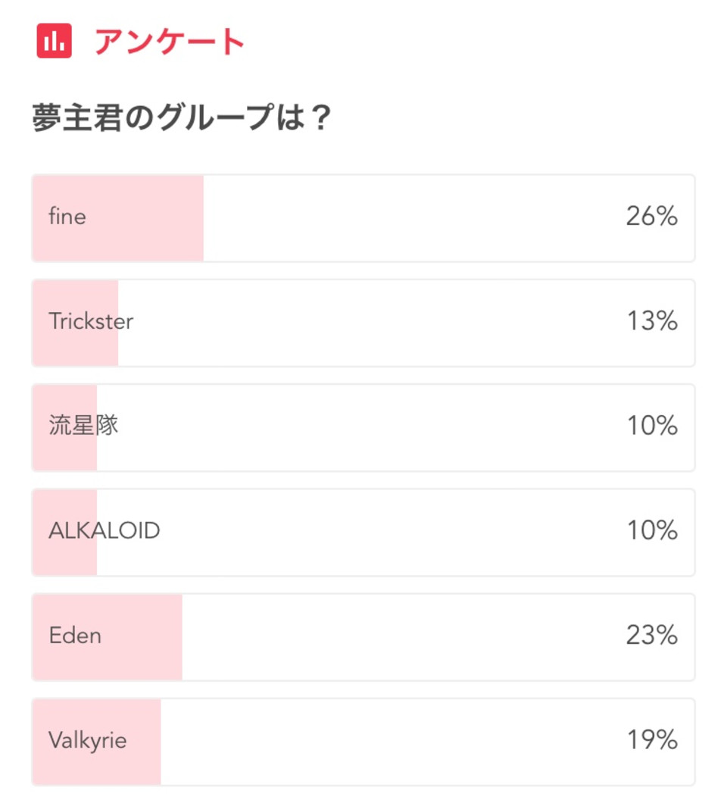The width and height of the screenshot is (727, 806).
Task: Click the pink progress bar of fine
Action: pos(118,218)
